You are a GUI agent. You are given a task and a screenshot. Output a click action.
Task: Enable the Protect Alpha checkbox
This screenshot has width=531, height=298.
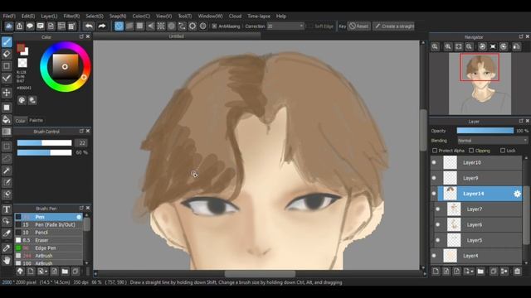435,151
